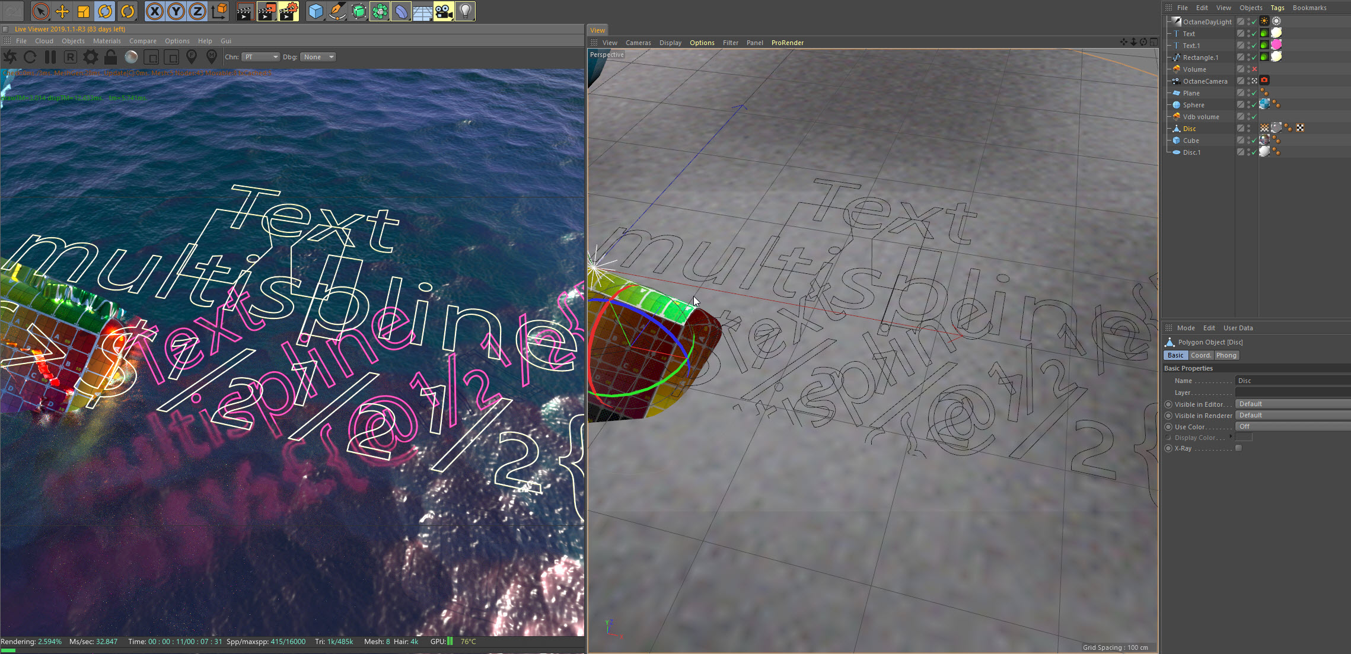Select the Move tool
The width and height of the screenshot is (1351, 654).
pos(62,11)
